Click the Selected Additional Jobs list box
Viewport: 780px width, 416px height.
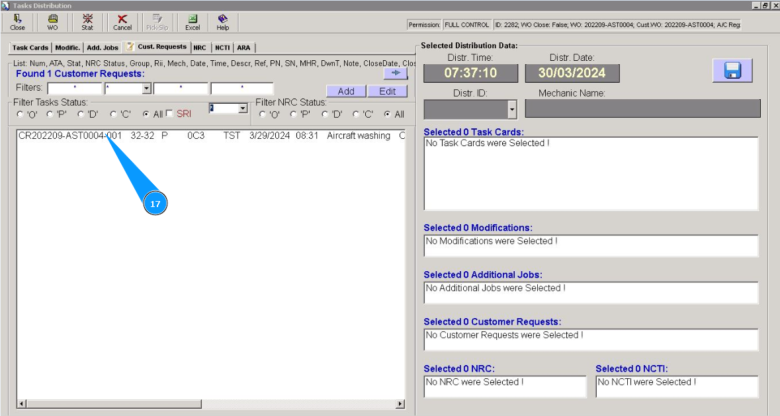(x=591, y=293)
